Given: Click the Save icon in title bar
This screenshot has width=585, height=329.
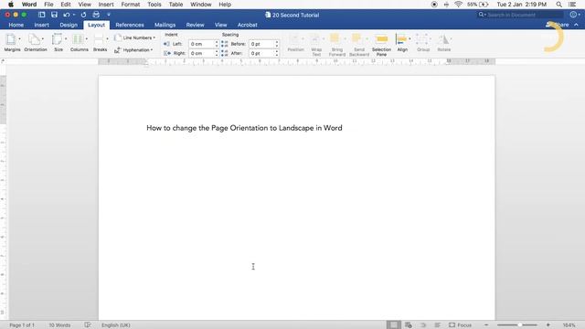Looking at the screenshot, I should point(54,15).
